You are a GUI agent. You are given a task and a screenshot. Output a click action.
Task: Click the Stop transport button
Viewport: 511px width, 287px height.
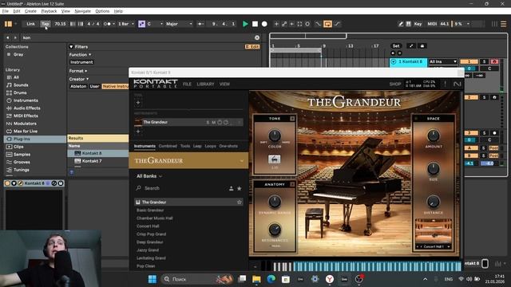[x=255, y=24]
